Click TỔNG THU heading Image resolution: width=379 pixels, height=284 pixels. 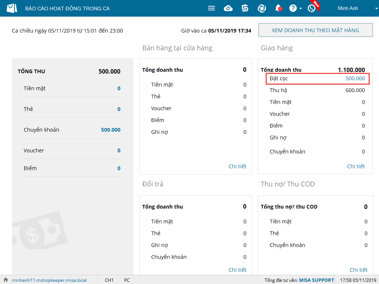31,71
